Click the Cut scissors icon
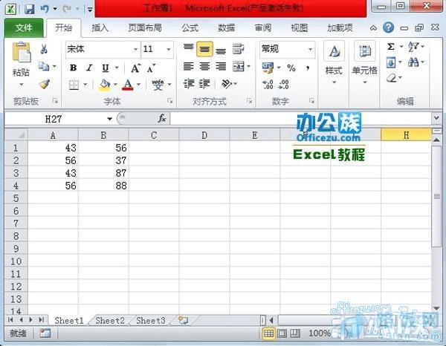 click(x=44, y=49)
